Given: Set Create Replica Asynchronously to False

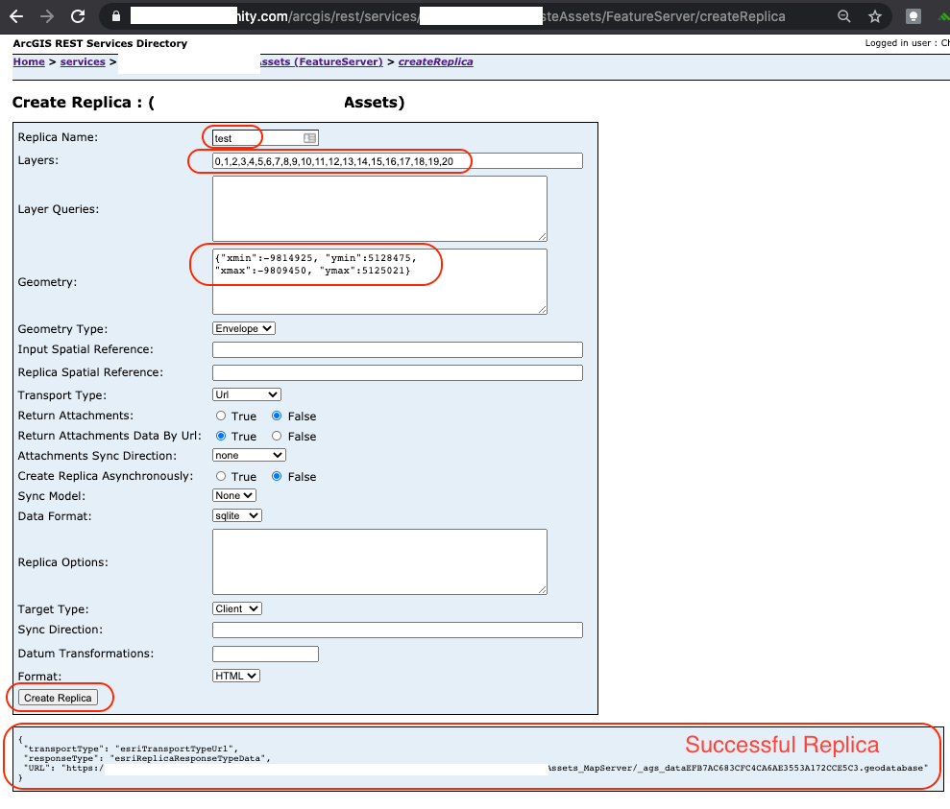Looking at the screenshot, I should (x=277, y=476).
